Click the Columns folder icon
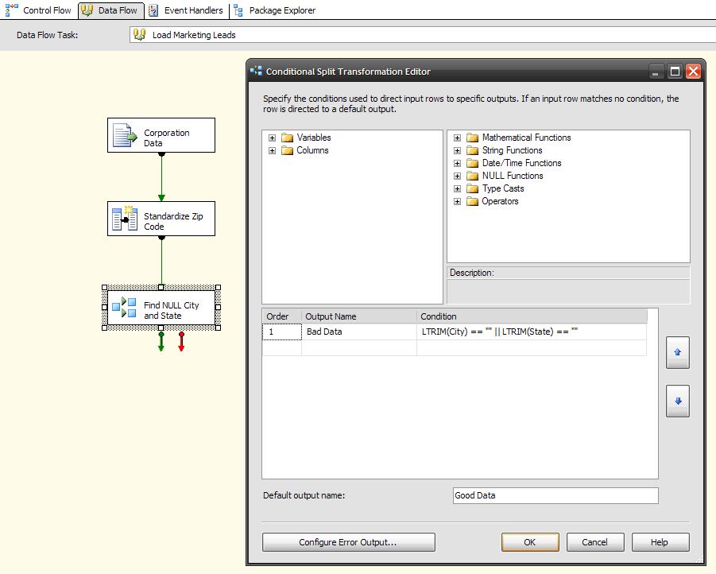The width and height of the screenshot is (716, 574). [287, 150]
